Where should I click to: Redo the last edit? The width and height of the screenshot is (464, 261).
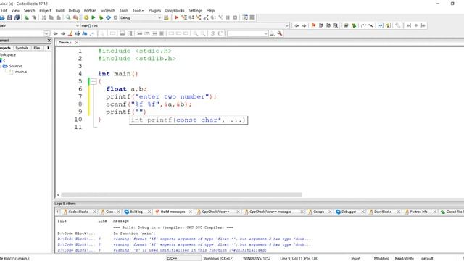pos(34,17)
